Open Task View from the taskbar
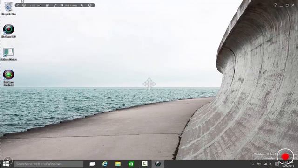 click(x=92, y=164)
